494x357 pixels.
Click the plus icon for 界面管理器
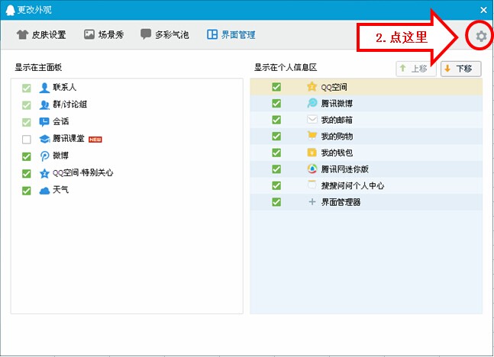pyautogui.click(x=312, y=202)
